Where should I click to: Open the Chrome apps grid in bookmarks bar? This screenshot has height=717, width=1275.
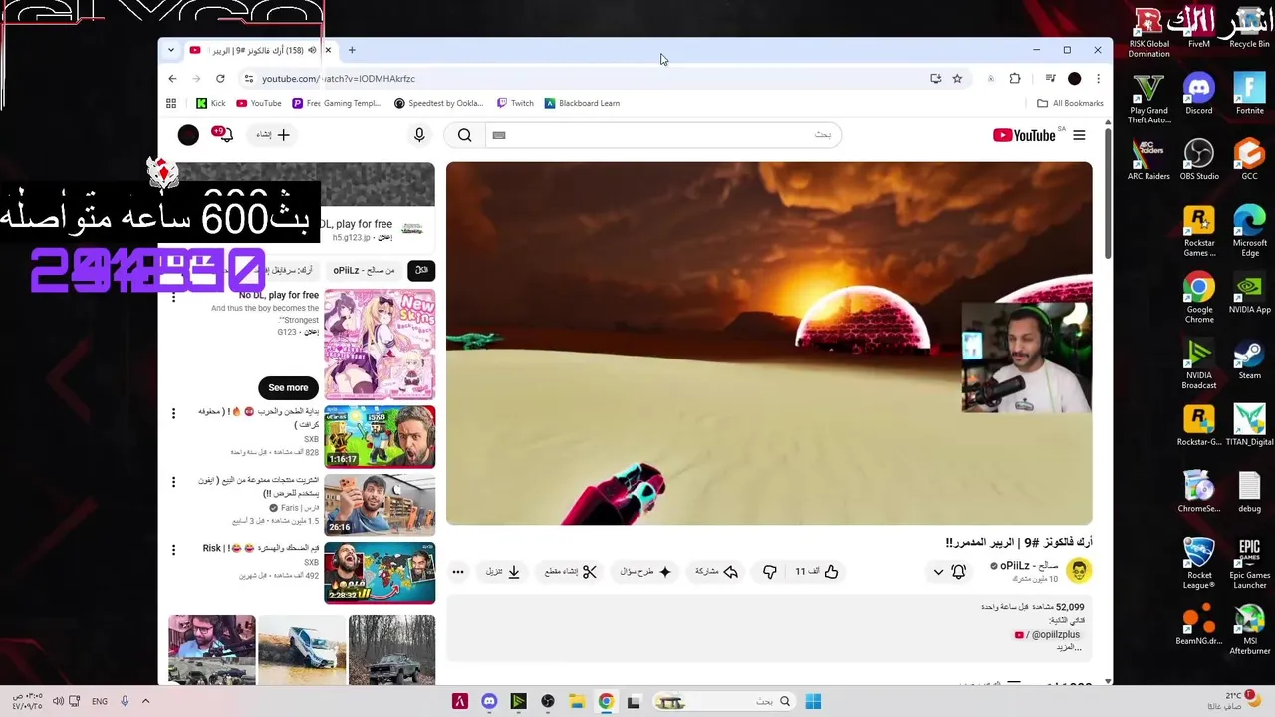pos(171,103)
